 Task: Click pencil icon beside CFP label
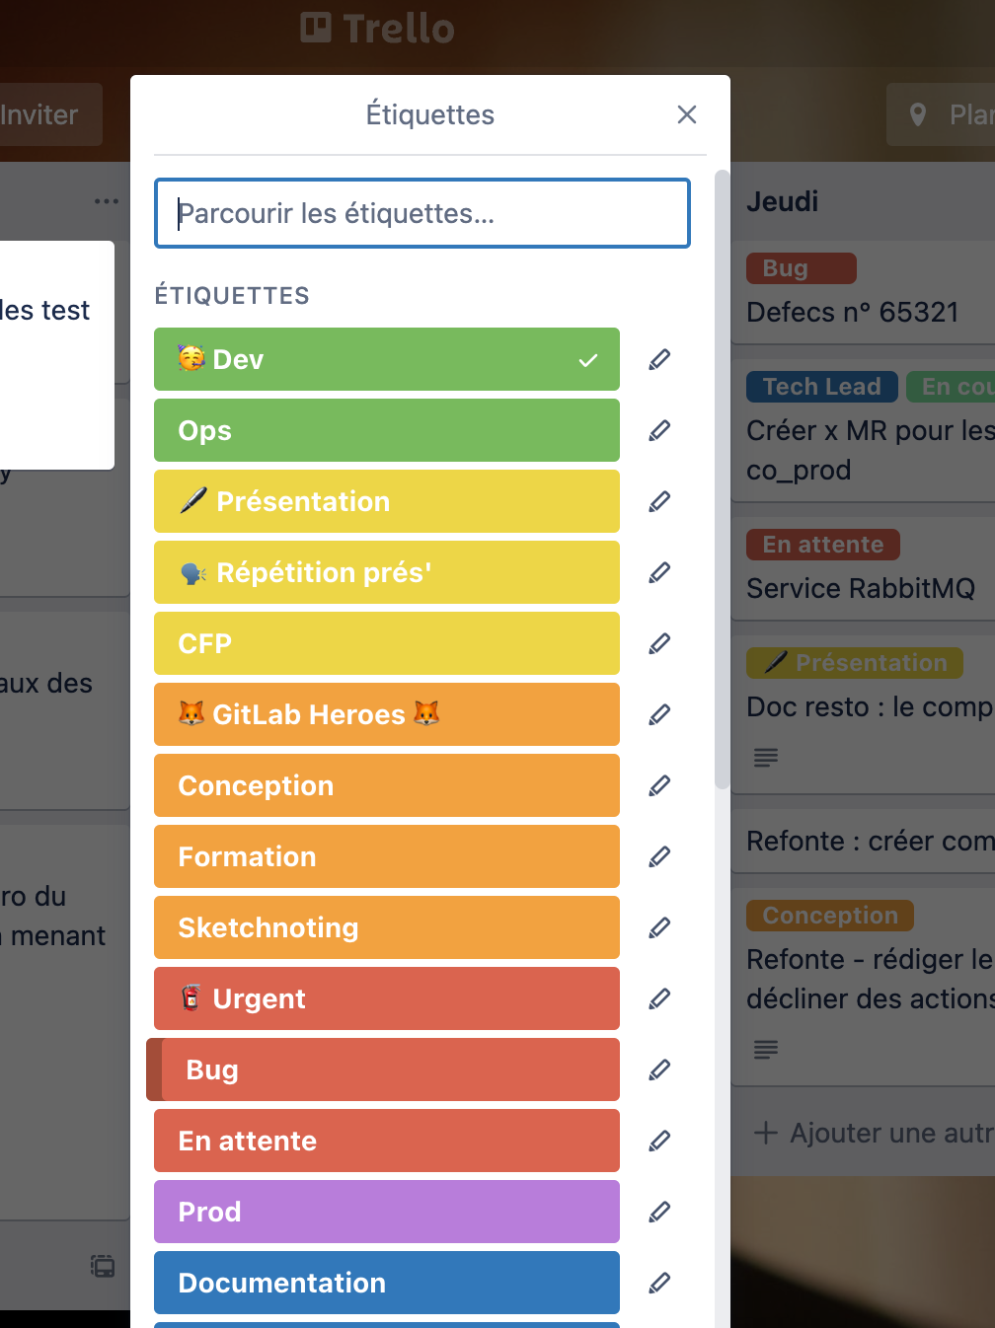(659, 643)
